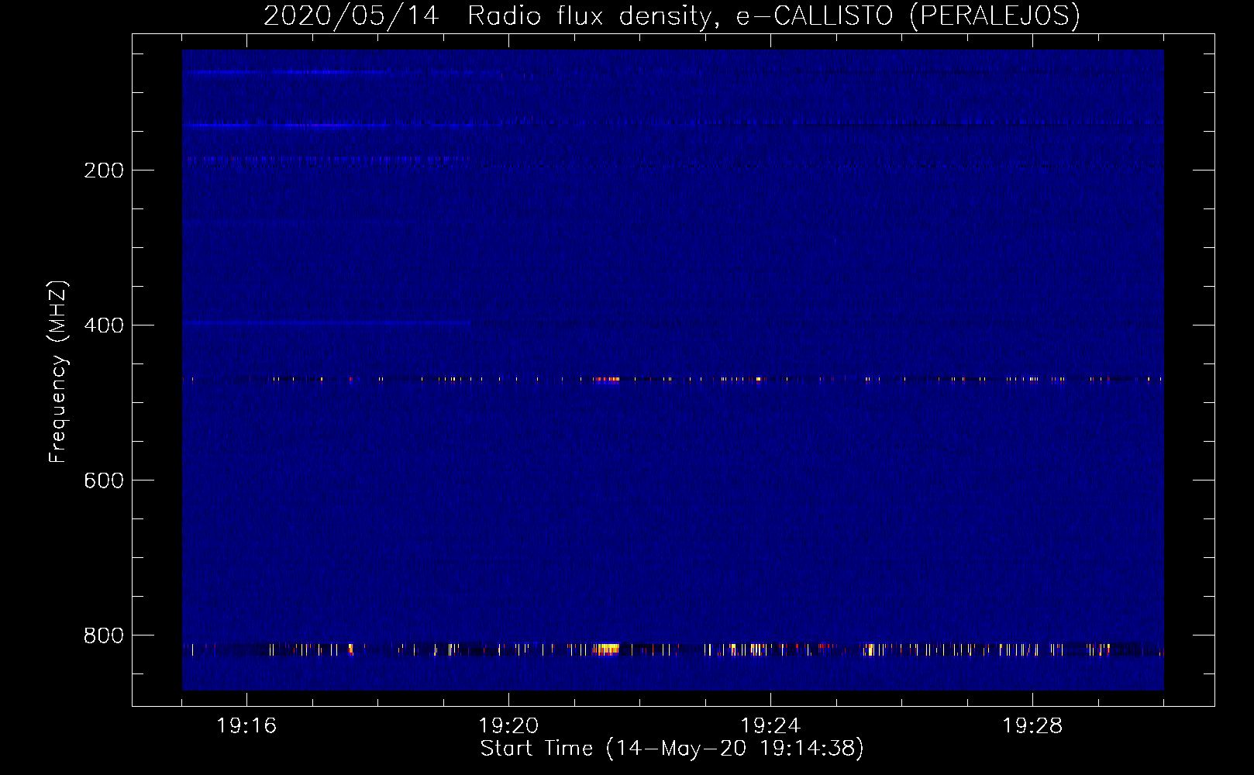Click the plot title "2020/05/14 Radio flux density, e-CALLISTO (PERALEJOS)"
This screenshot has width=1254, height=775.
pos(671,15)
